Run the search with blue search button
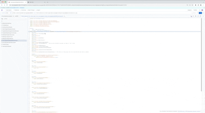The image size is (205, 113). point(200,13)
